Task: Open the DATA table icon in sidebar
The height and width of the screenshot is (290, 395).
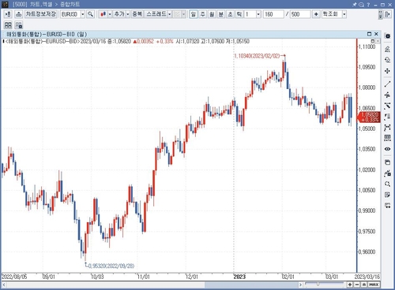Action: pos(387,138)
